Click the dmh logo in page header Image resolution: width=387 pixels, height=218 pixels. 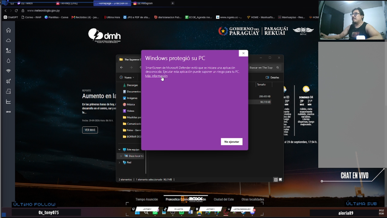[x=104, y=36]
